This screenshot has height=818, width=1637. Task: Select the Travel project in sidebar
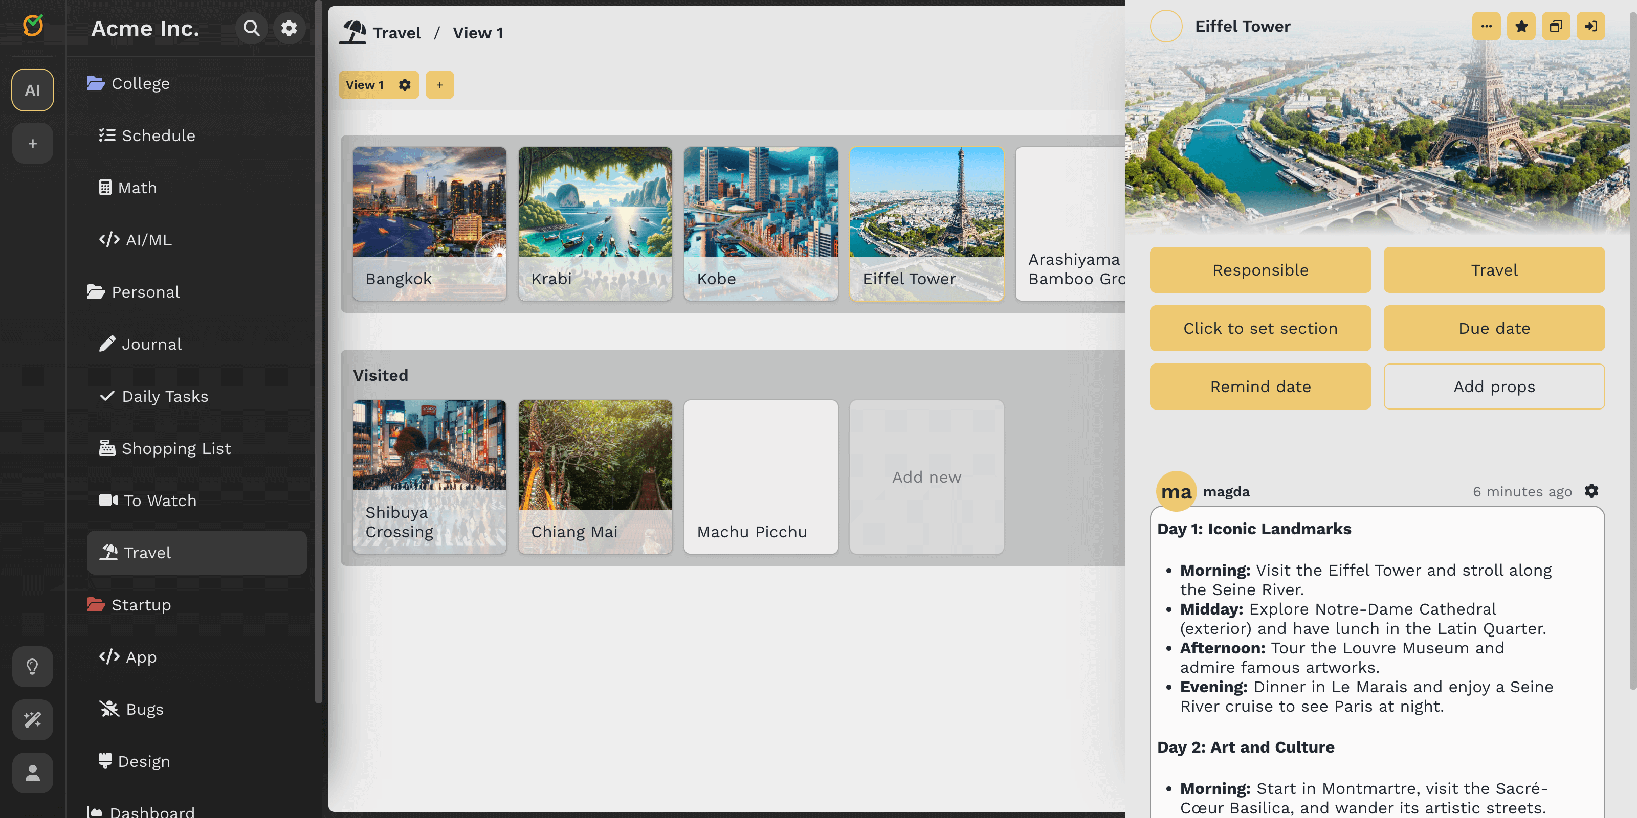coord(197,553)
